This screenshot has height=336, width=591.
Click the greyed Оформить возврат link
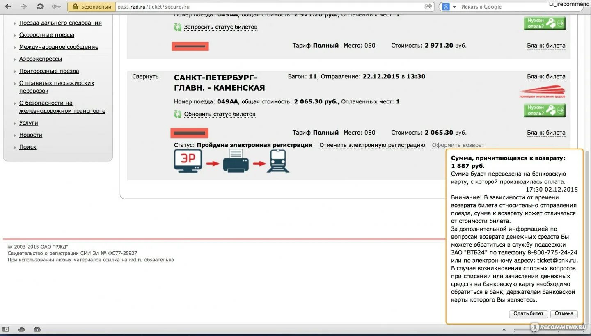(458, 145)
